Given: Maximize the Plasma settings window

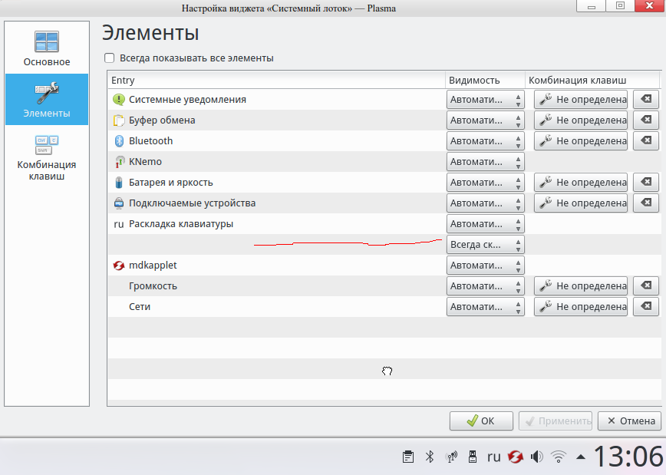Looking at the screenshot, I should tap(620, 5).
